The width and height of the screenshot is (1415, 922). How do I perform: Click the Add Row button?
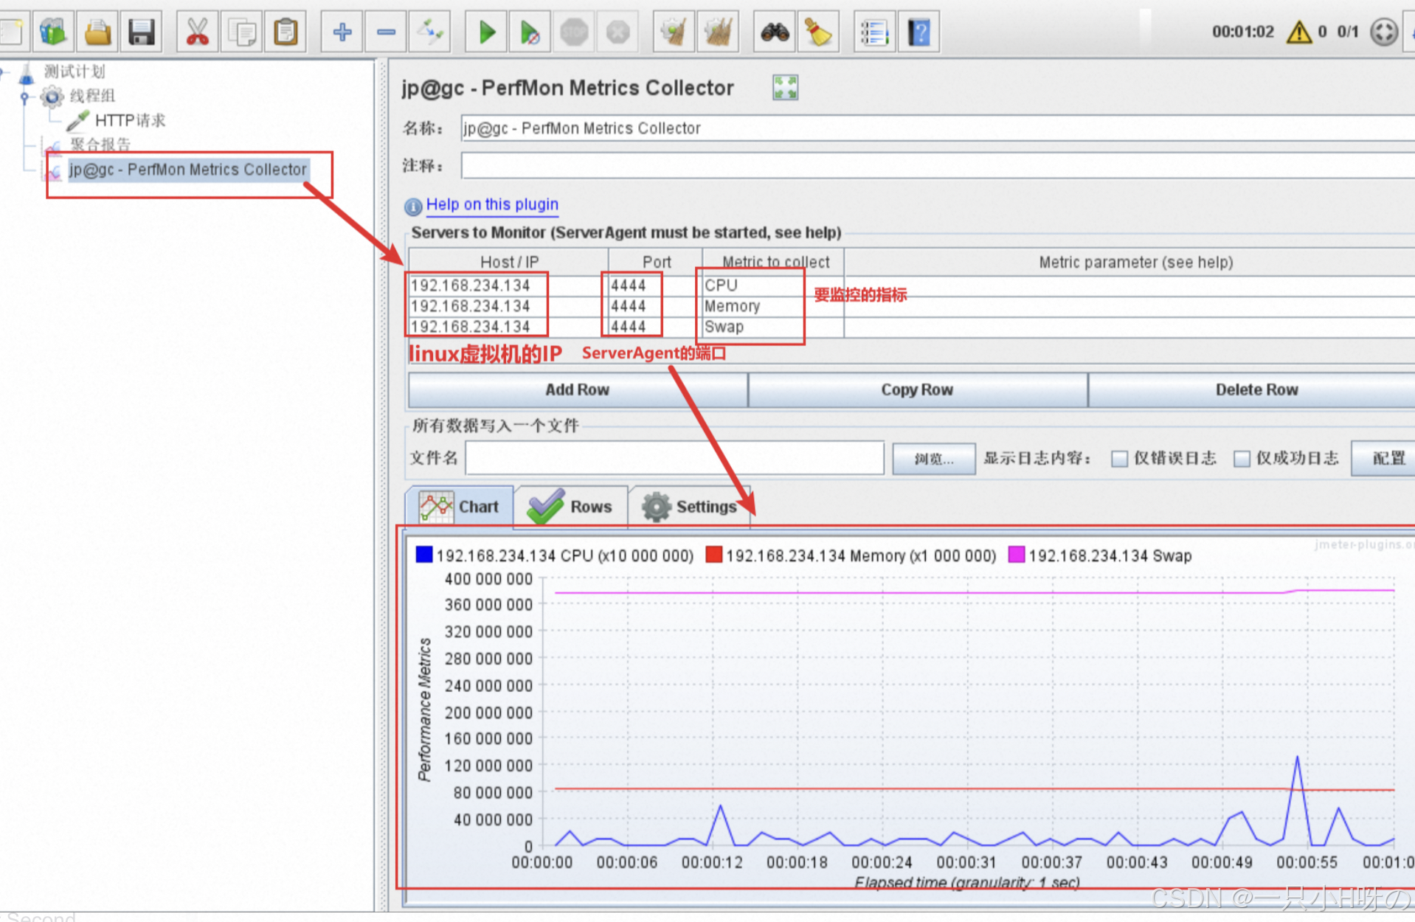pos(578,389)
